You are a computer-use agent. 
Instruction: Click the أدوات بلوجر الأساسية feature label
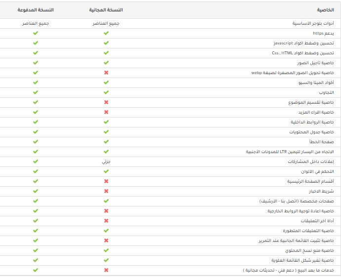(x=313, y=23)
